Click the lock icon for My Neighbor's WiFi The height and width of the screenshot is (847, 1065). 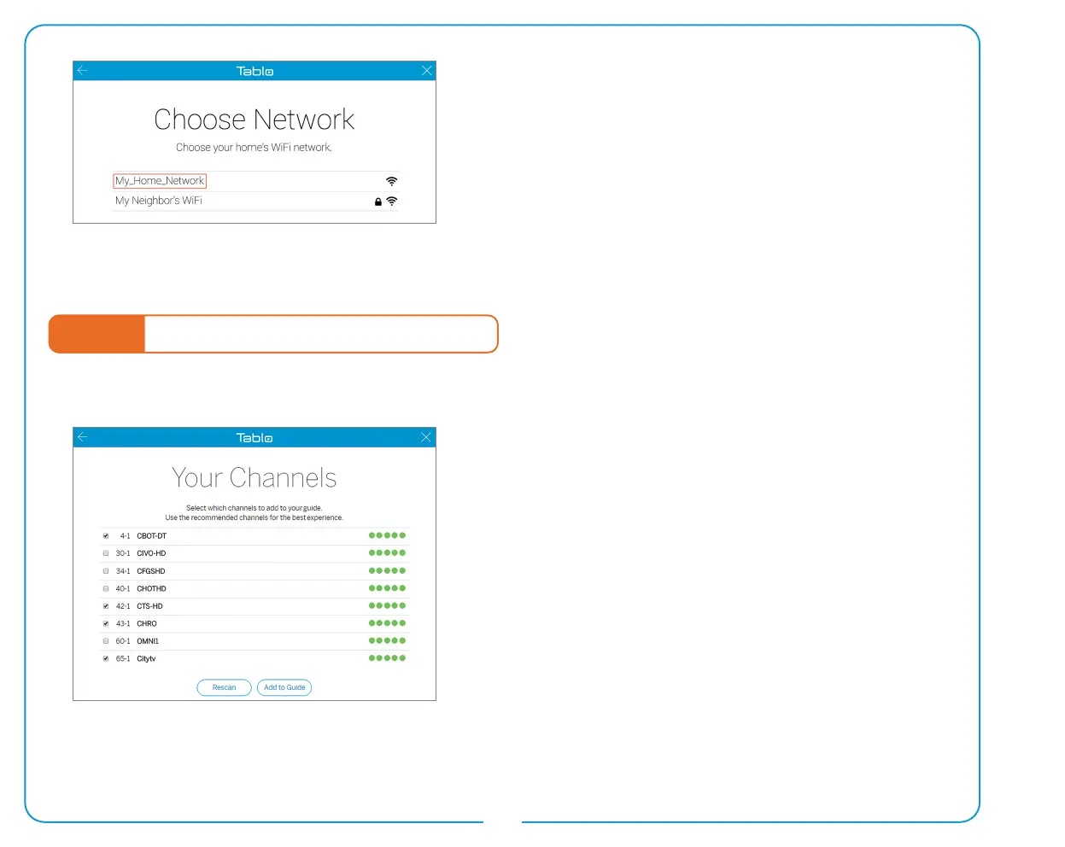(378, 202)
